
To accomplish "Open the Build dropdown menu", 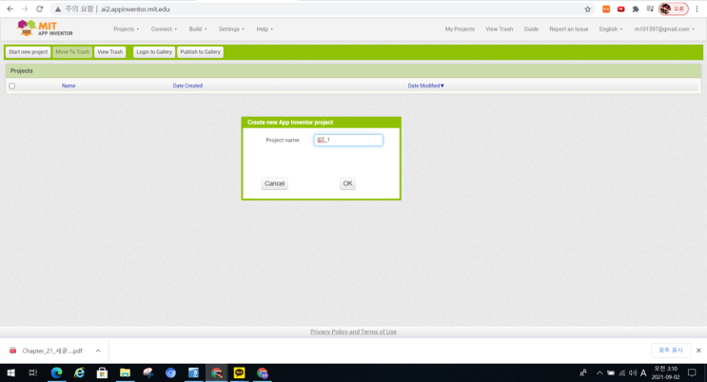I will [198, 29].
